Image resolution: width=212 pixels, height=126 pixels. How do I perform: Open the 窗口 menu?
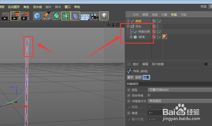68,7
